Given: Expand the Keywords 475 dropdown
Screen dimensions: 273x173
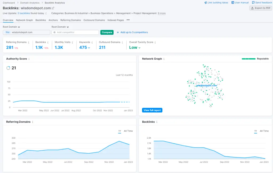Looking at the screenshot, I should 85,47.
